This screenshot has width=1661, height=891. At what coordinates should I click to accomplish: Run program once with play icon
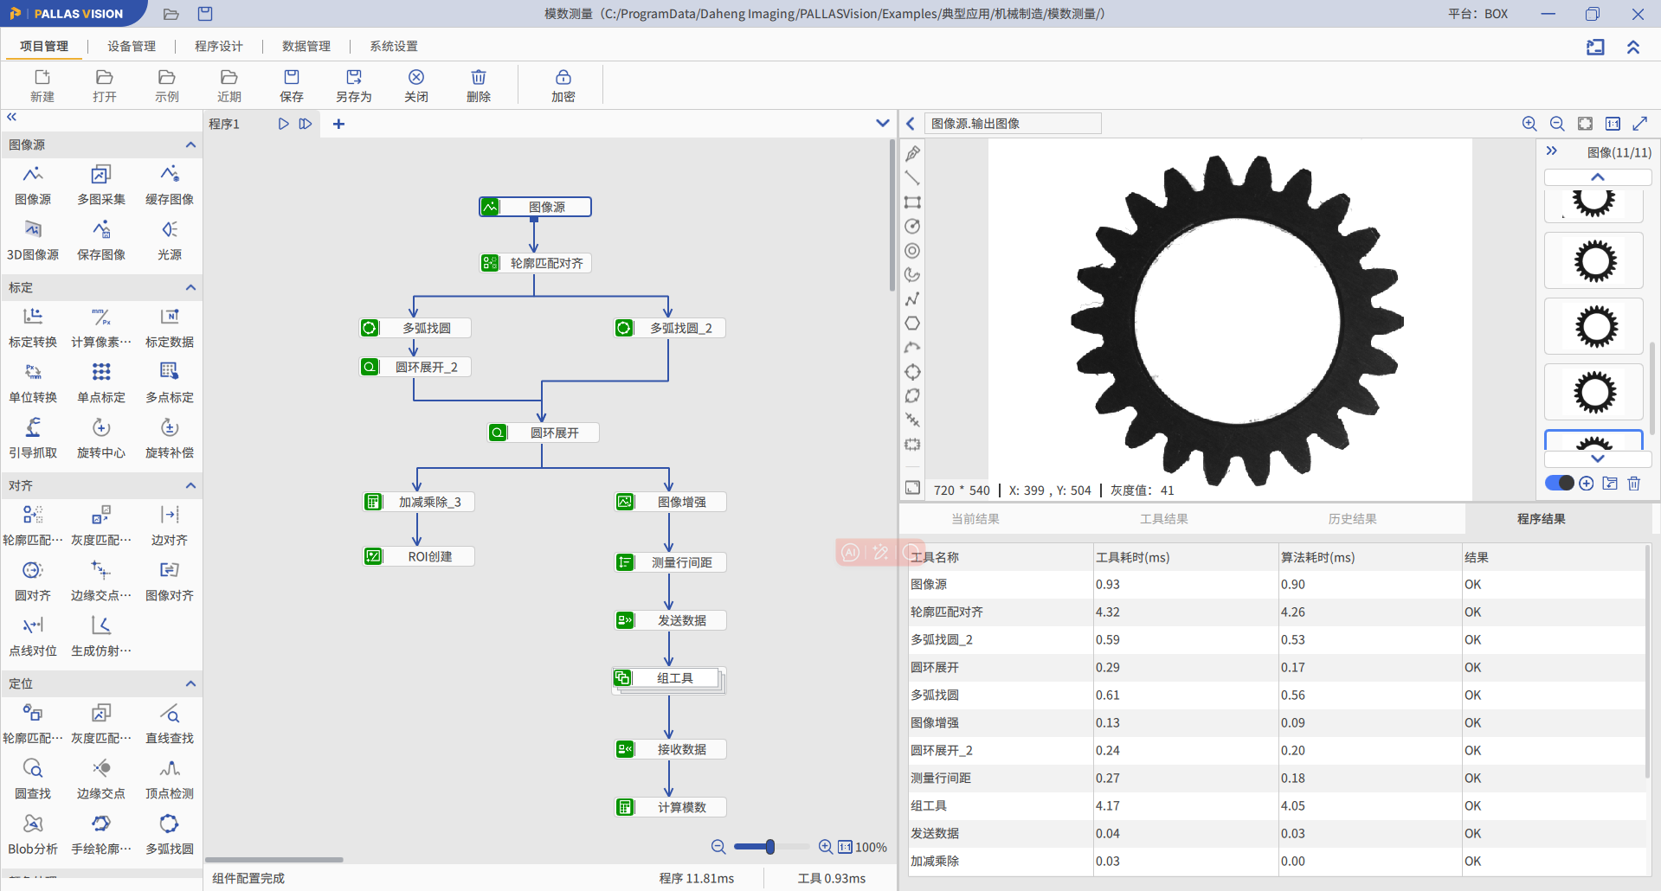[x=283, y=124]
